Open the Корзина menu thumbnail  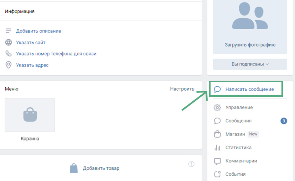coord(30,115)
